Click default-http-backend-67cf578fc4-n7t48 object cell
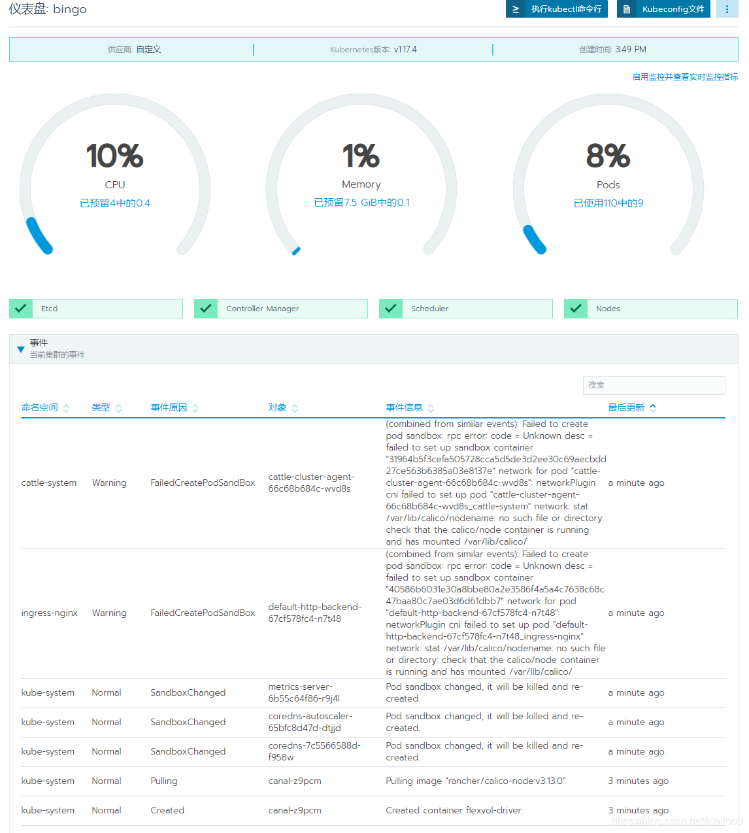The width and height of the screenshot is (749, 833). [x=314, y=613]
